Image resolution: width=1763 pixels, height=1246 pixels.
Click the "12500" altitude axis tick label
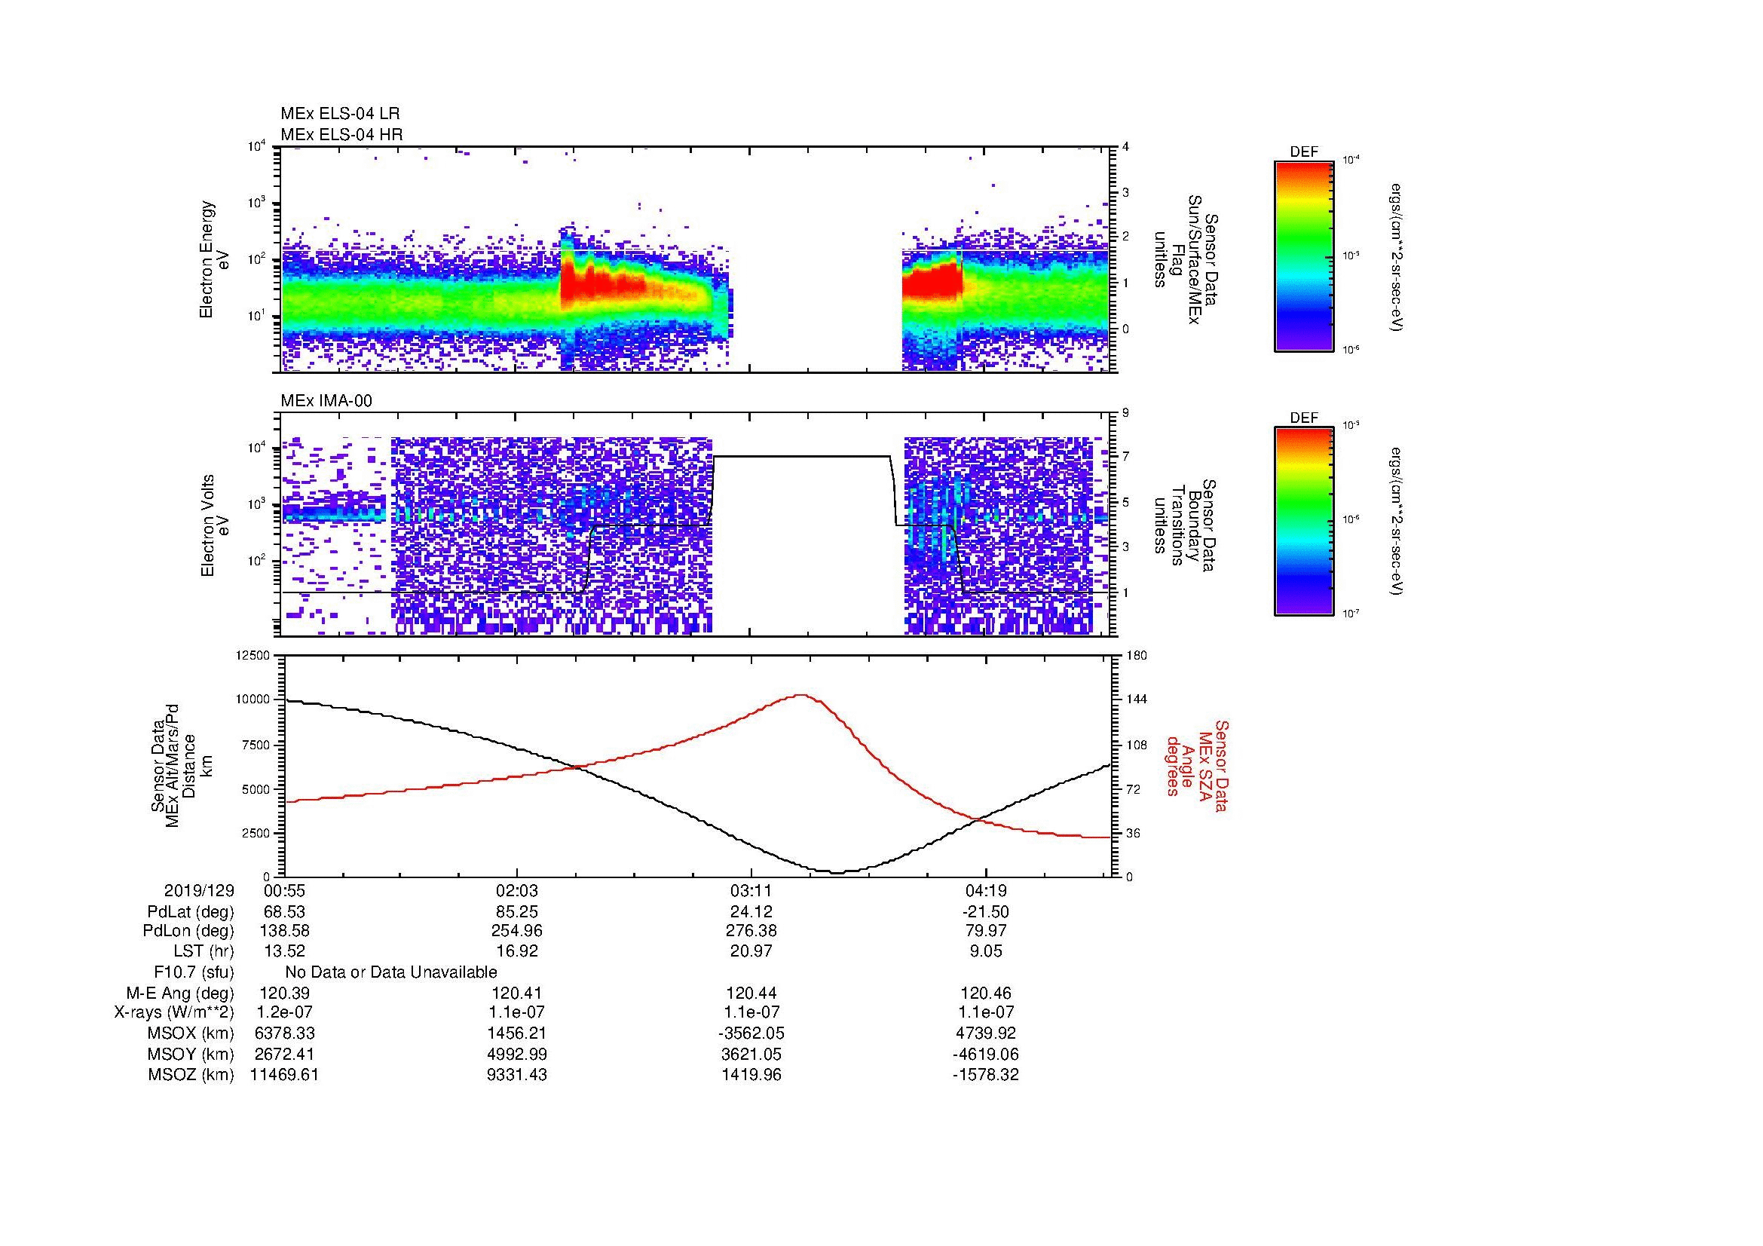tap(254, 655)
